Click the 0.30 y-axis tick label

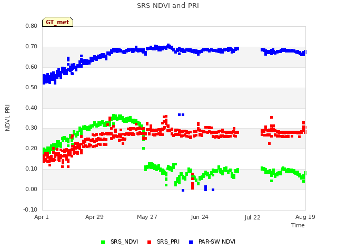click(32, 128)
